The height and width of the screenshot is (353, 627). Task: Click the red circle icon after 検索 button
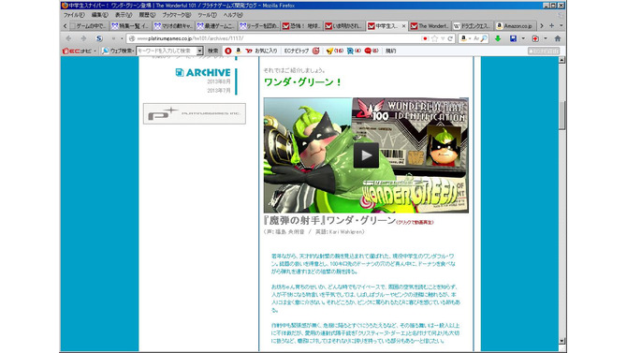(228, 51)
